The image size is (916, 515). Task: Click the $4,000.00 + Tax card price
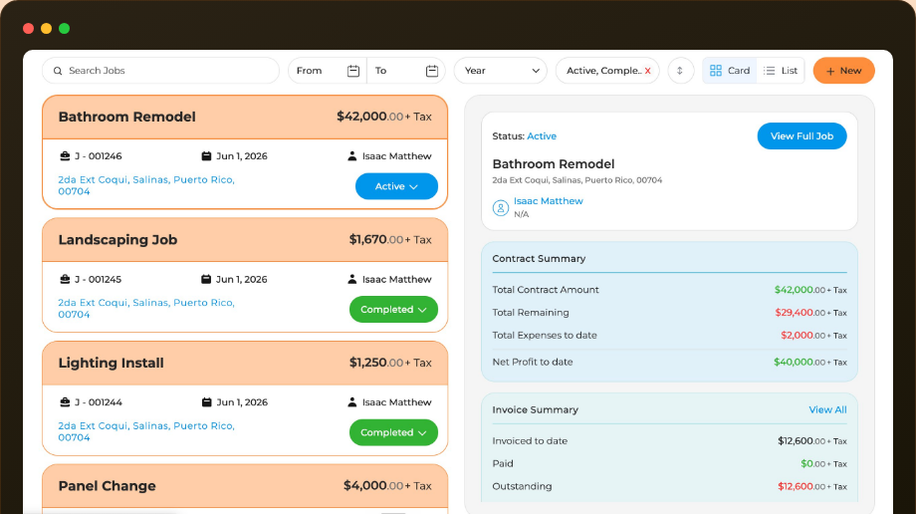(387, 486)
